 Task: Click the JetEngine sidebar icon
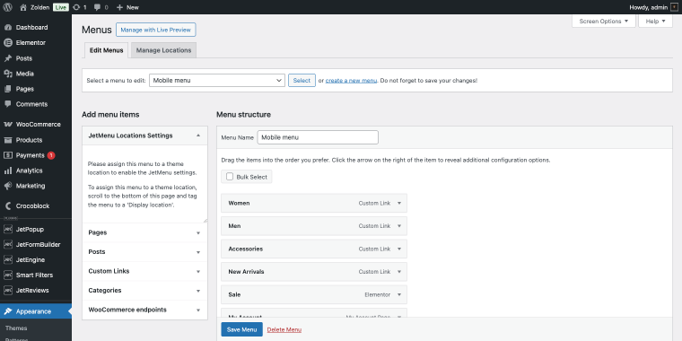pyautogui.click(x=8, y=259)
